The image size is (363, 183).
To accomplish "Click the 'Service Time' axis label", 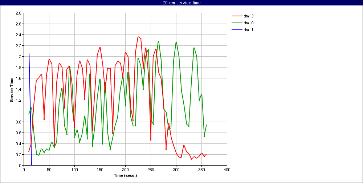I will [11, 89].
